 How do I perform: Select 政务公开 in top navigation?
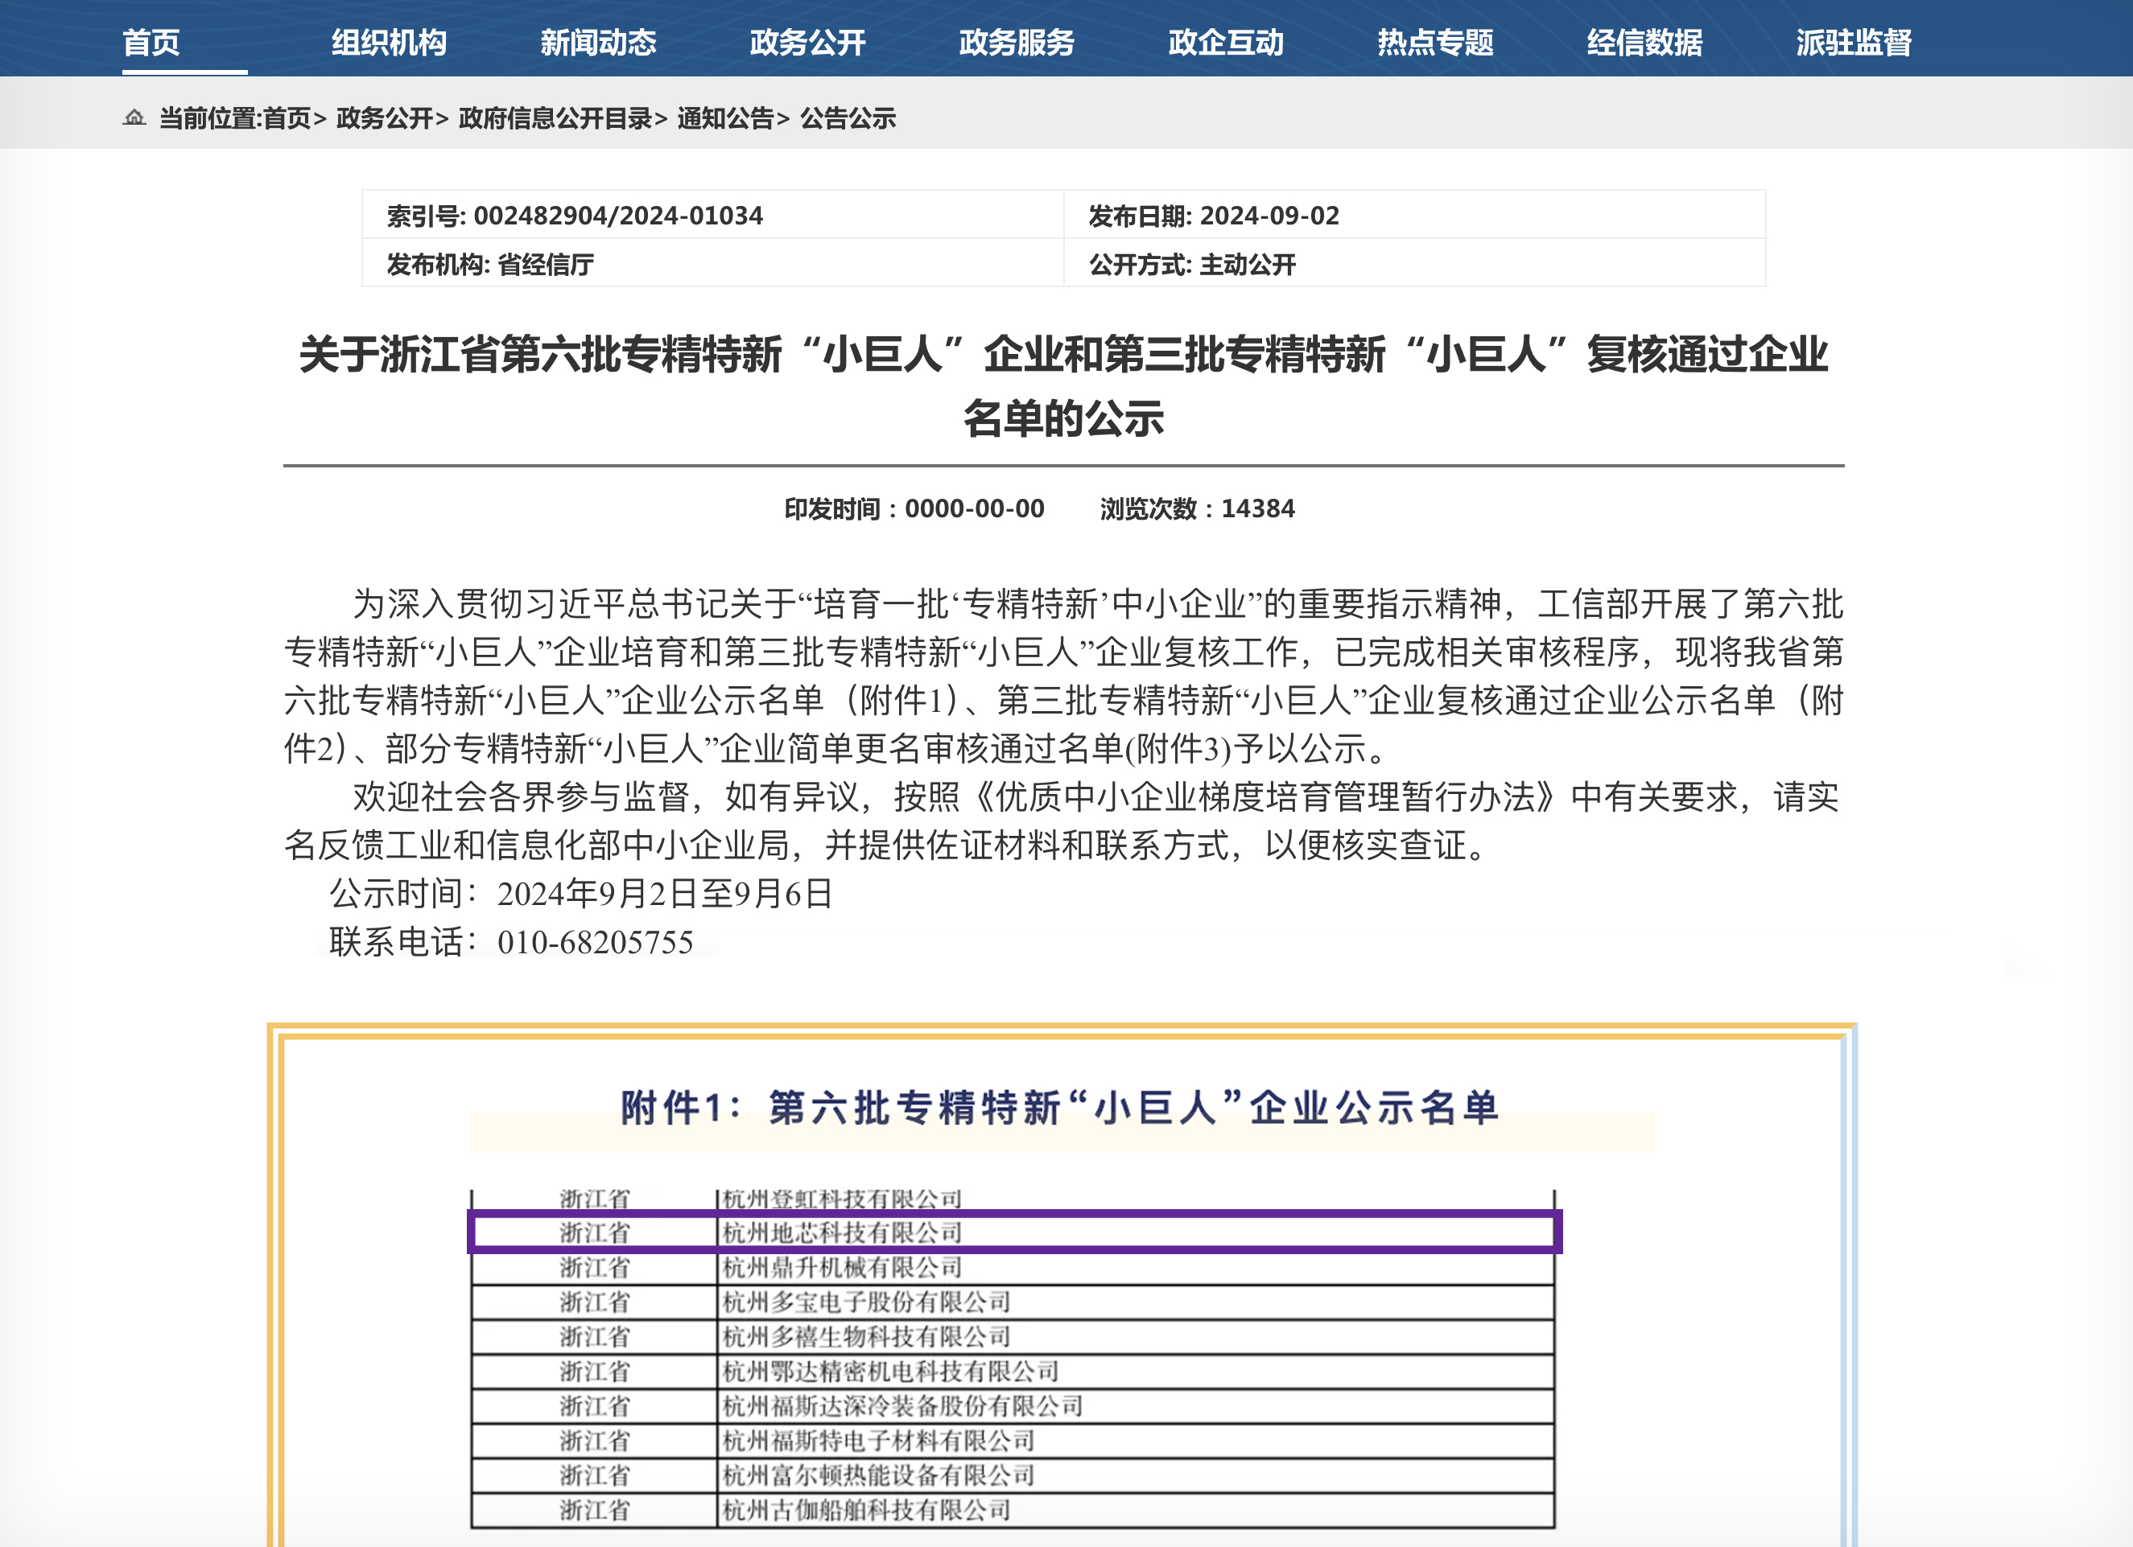807,43
